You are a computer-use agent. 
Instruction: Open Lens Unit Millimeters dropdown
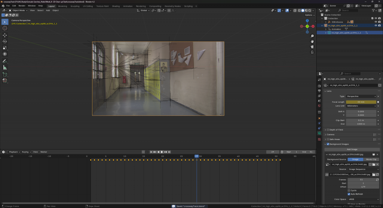[361, 106]
